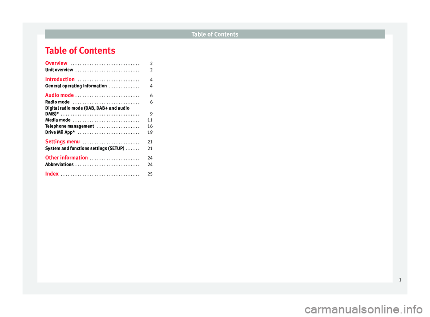
Task: Click page number 25 beside Index
Action: [x=150, y=174]
